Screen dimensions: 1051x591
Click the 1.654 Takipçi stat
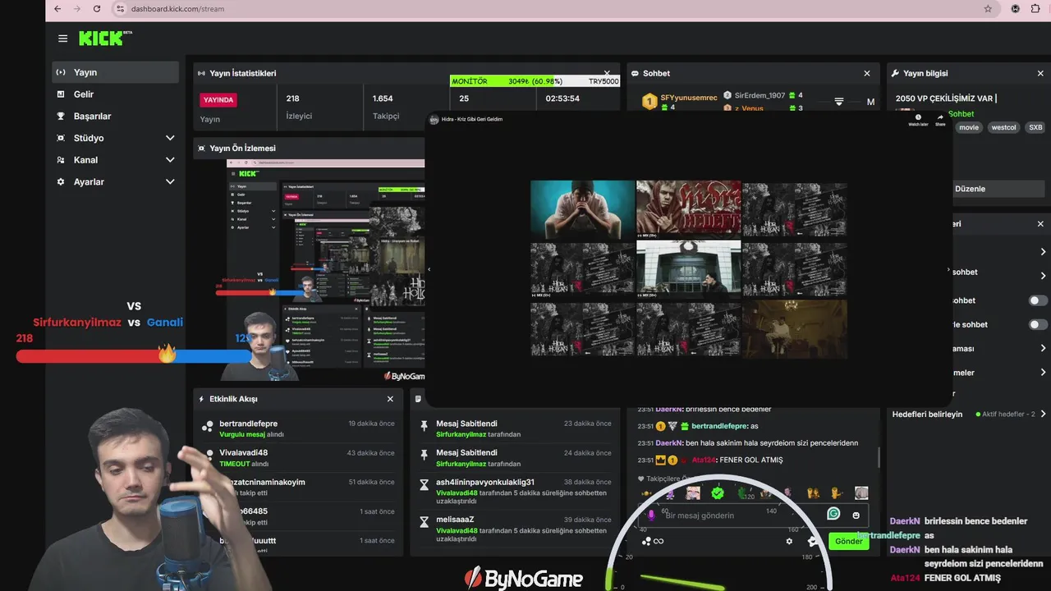tap(386, 107)
